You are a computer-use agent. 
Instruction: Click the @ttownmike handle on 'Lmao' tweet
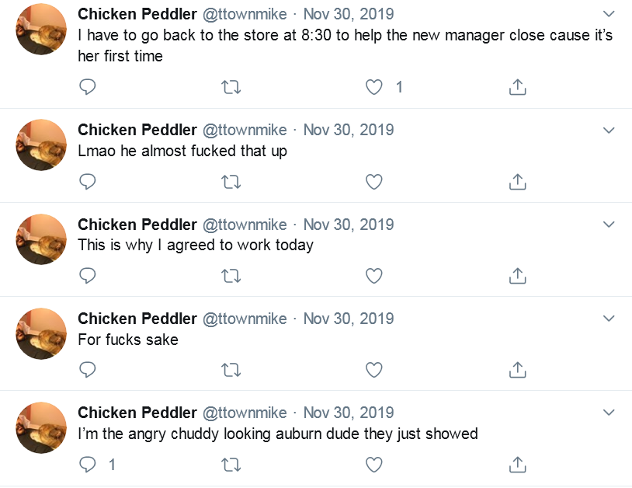(245, 130)
